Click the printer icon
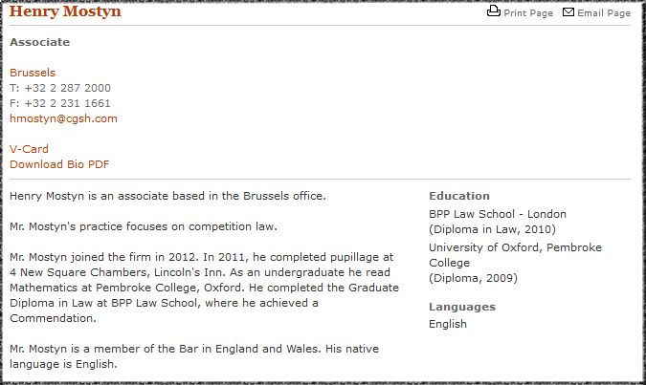The height and width of the screenshot is (385, 646). 494,11
